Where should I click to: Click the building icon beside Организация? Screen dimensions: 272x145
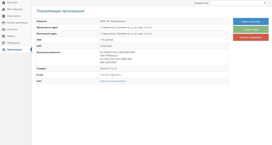(4, 50)
